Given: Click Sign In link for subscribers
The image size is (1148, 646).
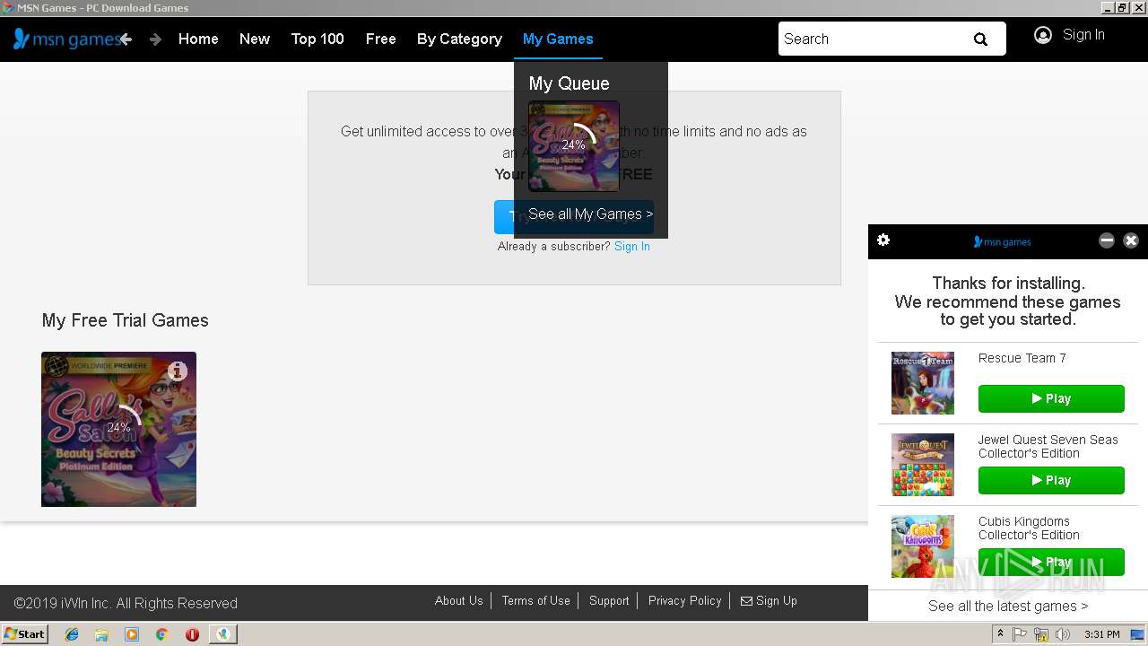Looking at the screenshot, I should (x=632, y=246).
